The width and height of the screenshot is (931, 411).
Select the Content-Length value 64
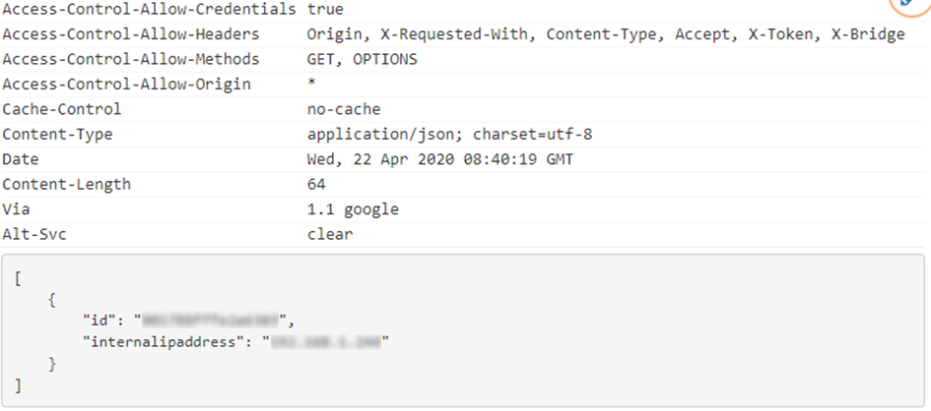[x=316, y=184]
